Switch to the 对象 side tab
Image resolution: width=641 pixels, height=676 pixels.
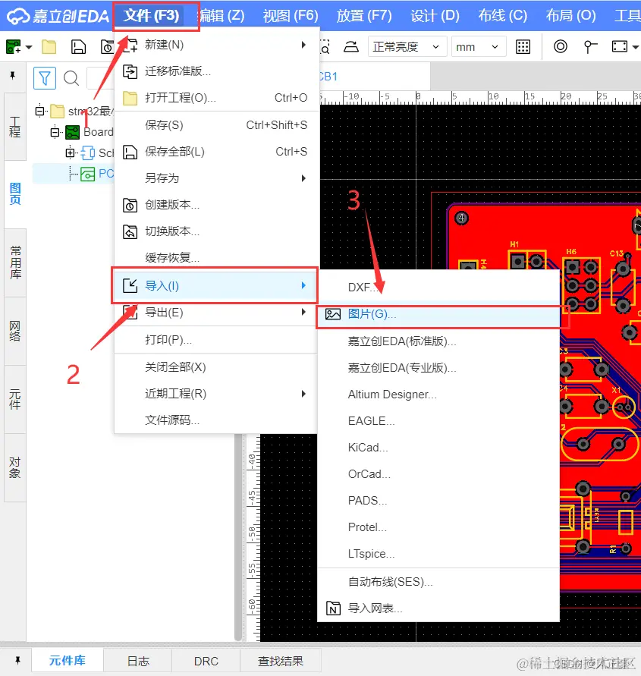coord(15,468)
